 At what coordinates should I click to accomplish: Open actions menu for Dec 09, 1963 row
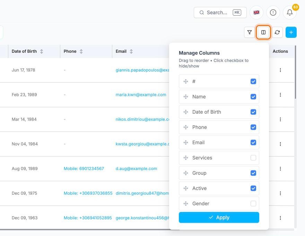point(280,218)
